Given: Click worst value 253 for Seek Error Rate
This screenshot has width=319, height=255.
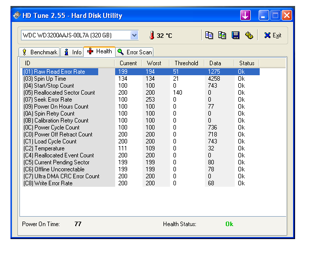Looking at the screenshot, I should click(x=150, y=100).
